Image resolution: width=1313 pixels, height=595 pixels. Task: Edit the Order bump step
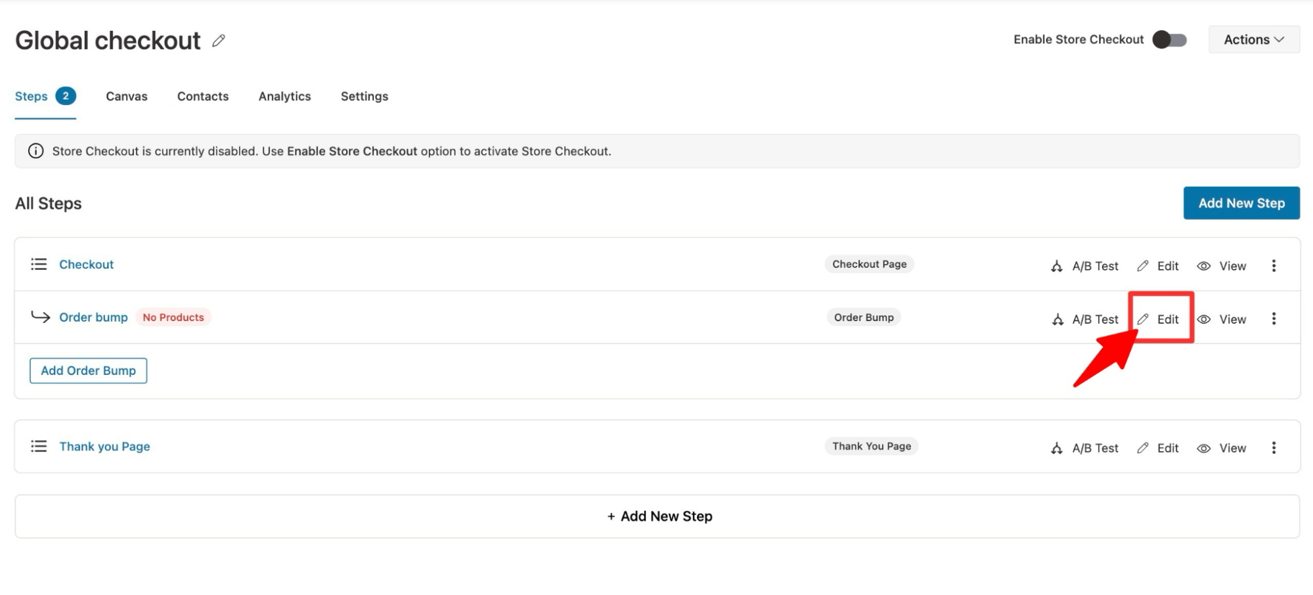[x=1159, y=319]
